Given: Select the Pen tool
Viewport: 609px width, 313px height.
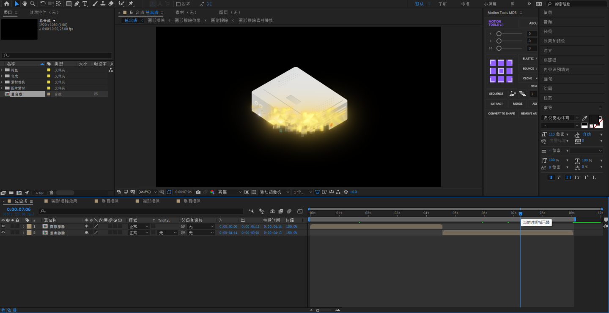Looking at the screenshot, I should pyautogui.click(x=77, y=3).
